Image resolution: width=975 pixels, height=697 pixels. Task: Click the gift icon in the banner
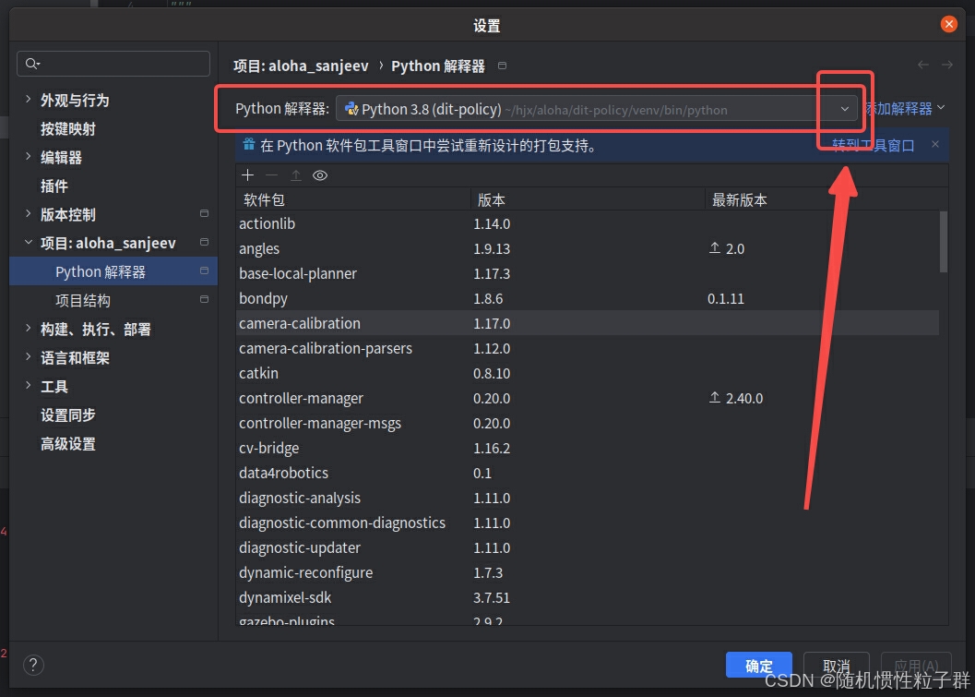249,144
